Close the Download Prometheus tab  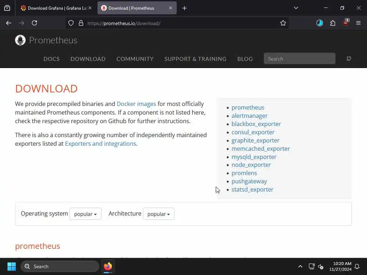(x=171, y=8)
